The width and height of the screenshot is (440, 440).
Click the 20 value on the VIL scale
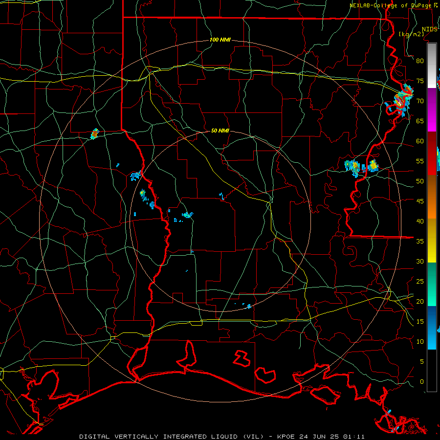[420, 301]
